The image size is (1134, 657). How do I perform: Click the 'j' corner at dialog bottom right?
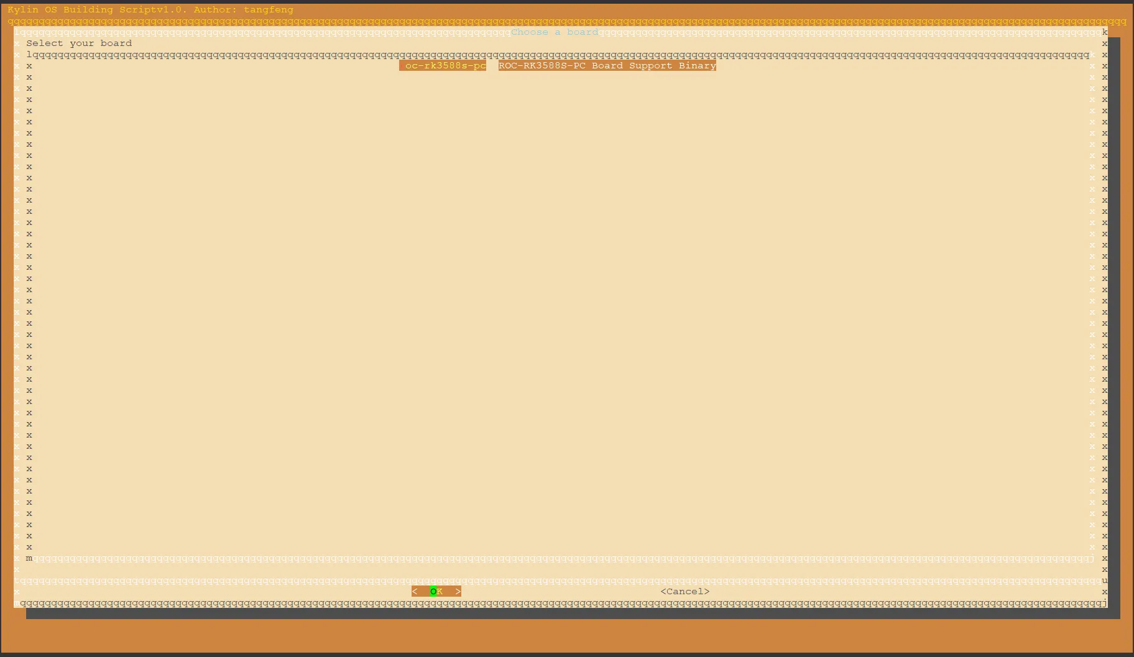pyautogui.click(x=1105, y=603)
